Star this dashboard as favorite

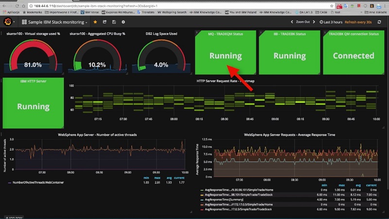point(95,22)
